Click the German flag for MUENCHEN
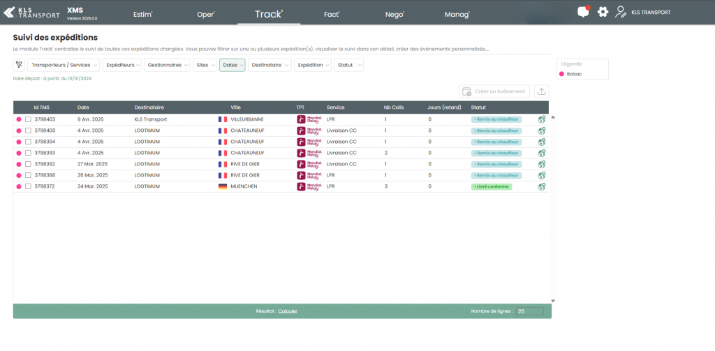Viewport: 715px width, 351px height. pyautogui.click(x=223, y=186)
